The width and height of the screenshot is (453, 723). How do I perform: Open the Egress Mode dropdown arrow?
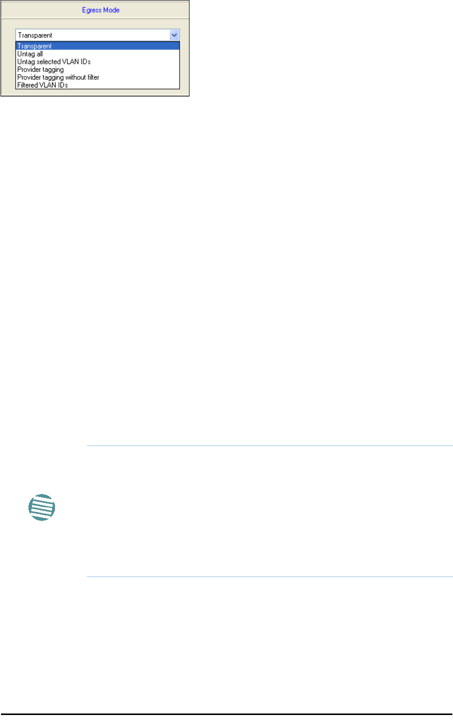(174, 35)
